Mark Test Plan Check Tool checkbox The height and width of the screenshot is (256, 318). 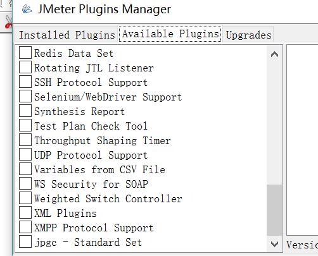point(25,125)
